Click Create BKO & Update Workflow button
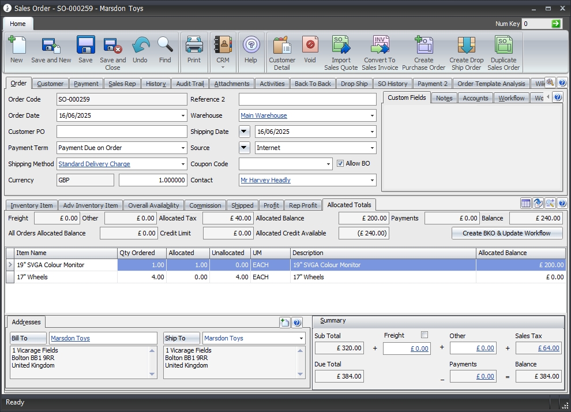571x412 pixels. (506, 233)
